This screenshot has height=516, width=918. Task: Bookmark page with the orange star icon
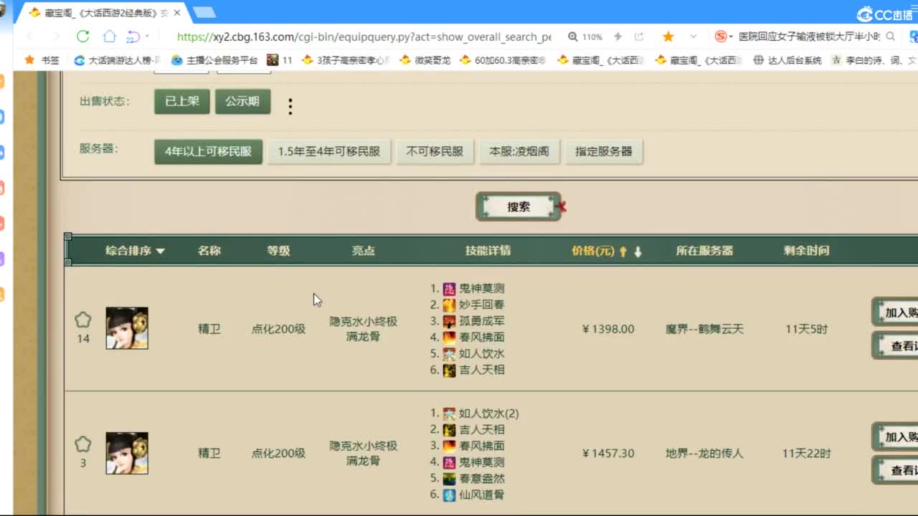pos(668,37)
